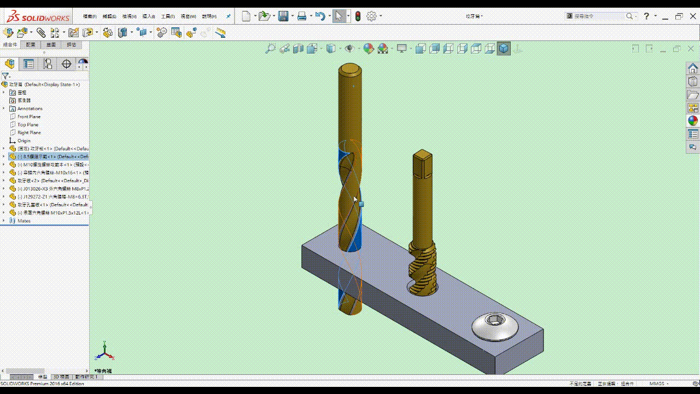Image resolution: width=700 pixels, height=394 pixels.
Task: Open the 工具(T) menu
Action: click(x=167, y=16)
